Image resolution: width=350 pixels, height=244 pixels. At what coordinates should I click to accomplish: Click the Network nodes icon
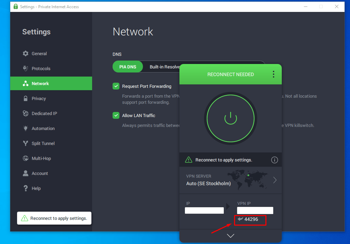click(26, 83)
